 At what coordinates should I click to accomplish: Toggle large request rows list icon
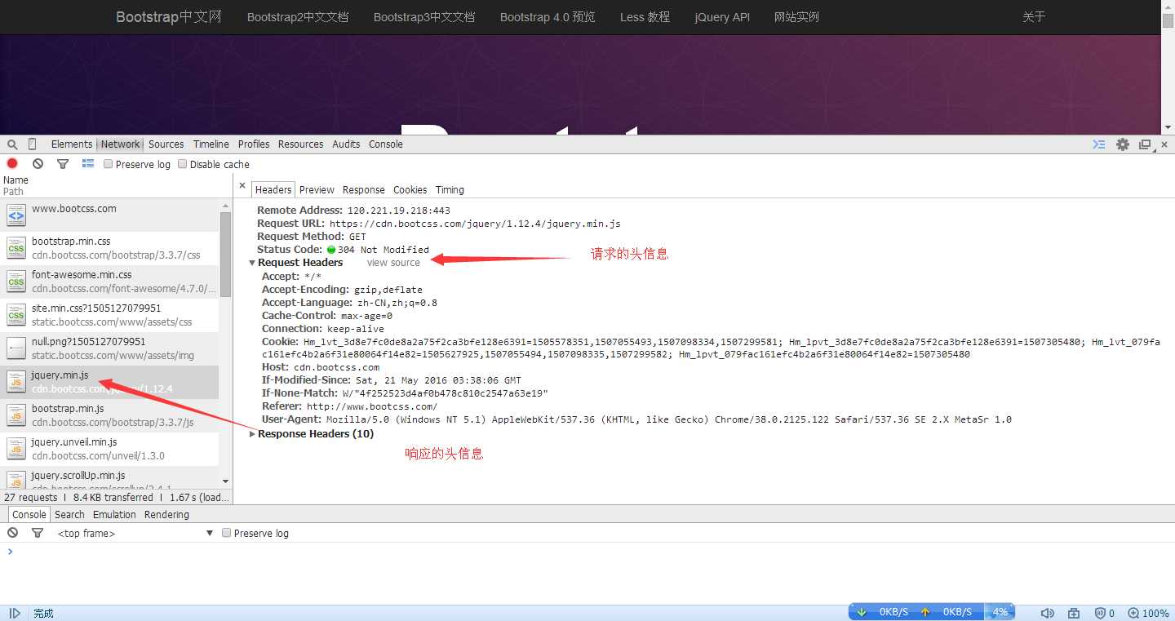click(88, 164)
